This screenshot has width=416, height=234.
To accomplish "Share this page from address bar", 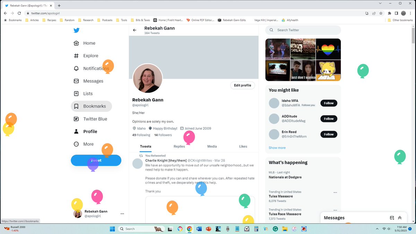I will point(374,13).
